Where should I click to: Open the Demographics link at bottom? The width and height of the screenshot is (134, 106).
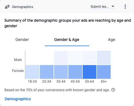[18, 99]
